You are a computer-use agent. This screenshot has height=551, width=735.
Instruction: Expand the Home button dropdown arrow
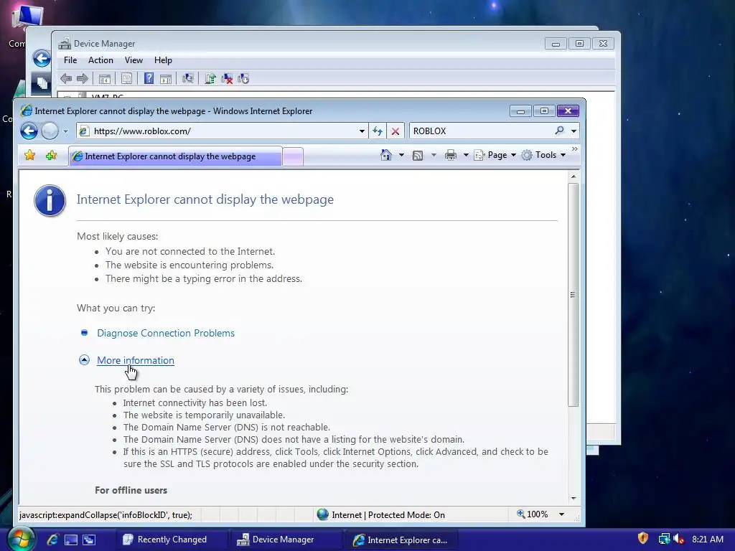[x=401, y=155]
